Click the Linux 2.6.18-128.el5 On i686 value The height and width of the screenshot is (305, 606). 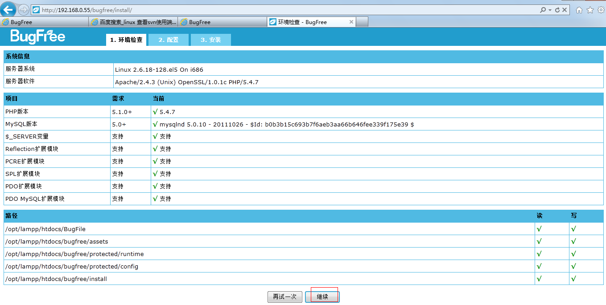159,69
